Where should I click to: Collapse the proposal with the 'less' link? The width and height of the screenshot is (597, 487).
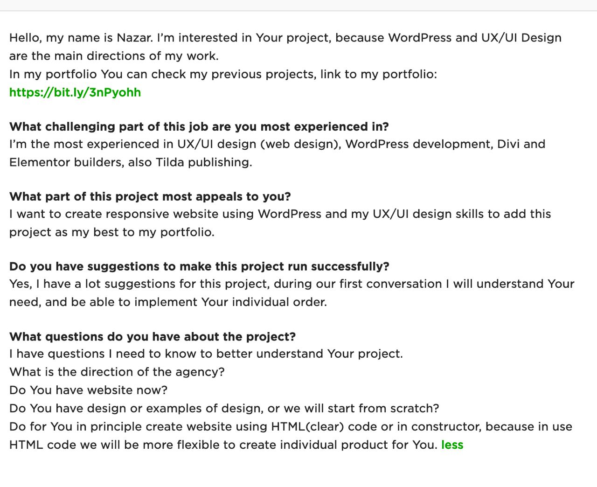pos(452,445)
